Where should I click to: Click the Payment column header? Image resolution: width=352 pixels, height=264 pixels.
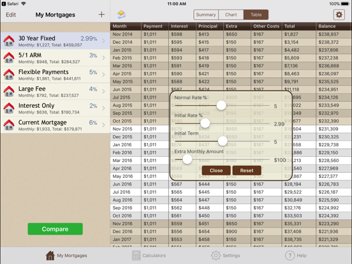pos(155,26)
